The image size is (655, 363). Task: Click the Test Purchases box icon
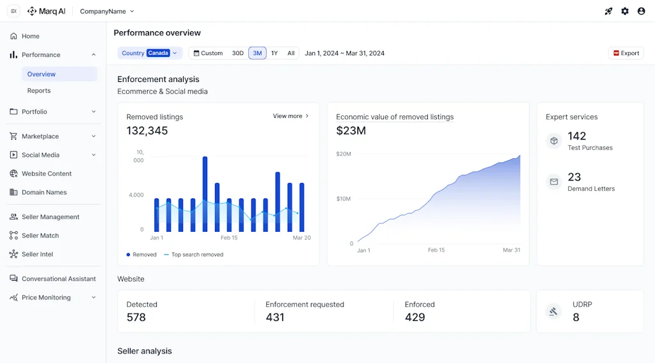(554, 141)
